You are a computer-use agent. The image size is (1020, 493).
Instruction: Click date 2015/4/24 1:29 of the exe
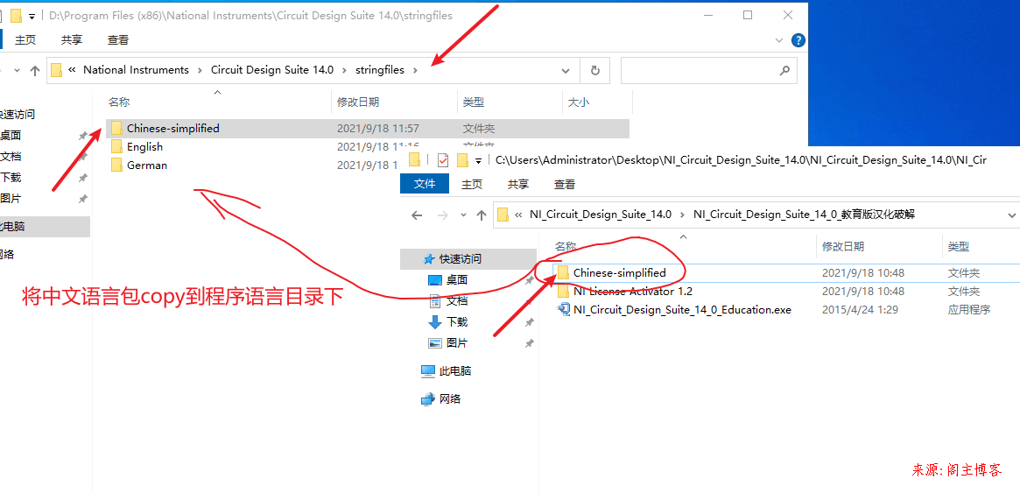click(x=860, y=310)
